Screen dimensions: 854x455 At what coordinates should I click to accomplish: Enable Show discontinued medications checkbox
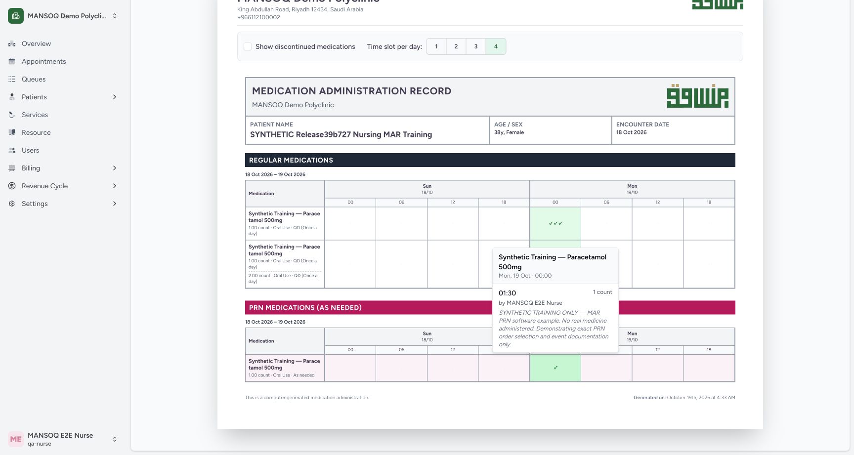coord(248,46)
